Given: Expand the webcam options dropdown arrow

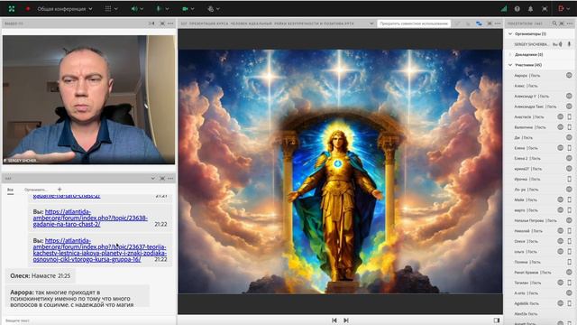Looking at the screenshot, I should click(192, 9).
